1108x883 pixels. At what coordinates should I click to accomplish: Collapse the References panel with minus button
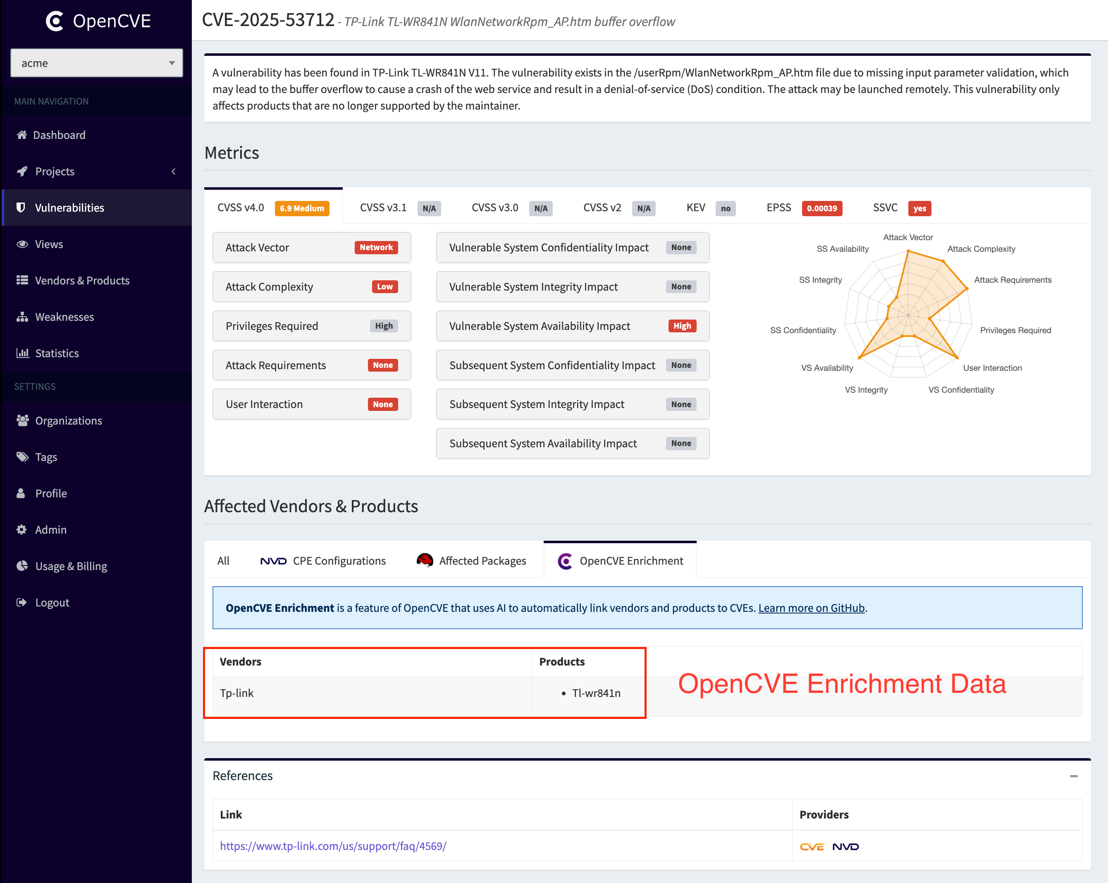tap(1074, 776)
